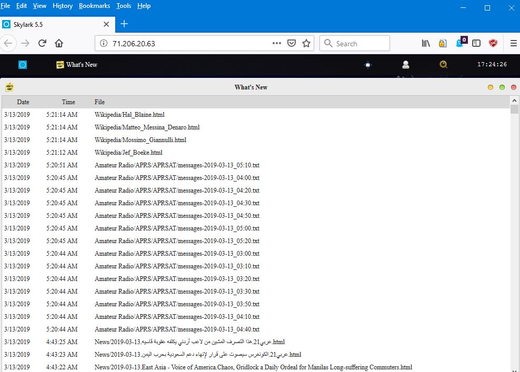
Task: Open Wikipedia/Mossimo_Giannulli.html entry
Action: (x=141, y=140)
